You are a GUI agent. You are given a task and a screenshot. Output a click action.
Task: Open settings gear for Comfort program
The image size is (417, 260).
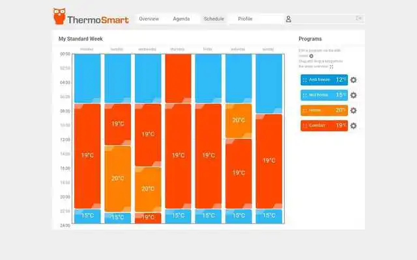[x=353, y=125]
